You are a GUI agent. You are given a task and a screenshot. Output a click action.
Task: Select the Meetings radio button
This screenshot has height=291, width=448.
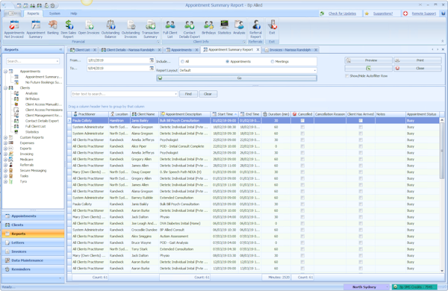[x=273, y=62]
